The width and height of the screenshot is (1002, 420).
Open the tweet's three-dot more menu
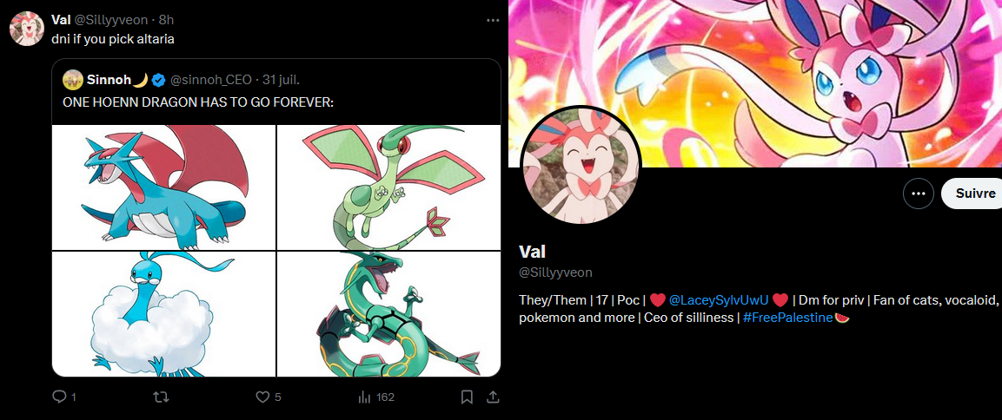[x=493, y=21]
